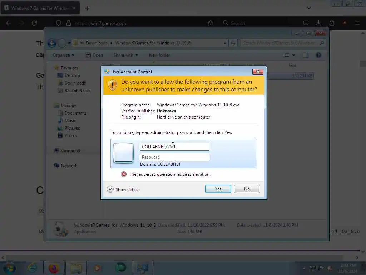Select Libraries in the navigation pane

pos(69,106)
